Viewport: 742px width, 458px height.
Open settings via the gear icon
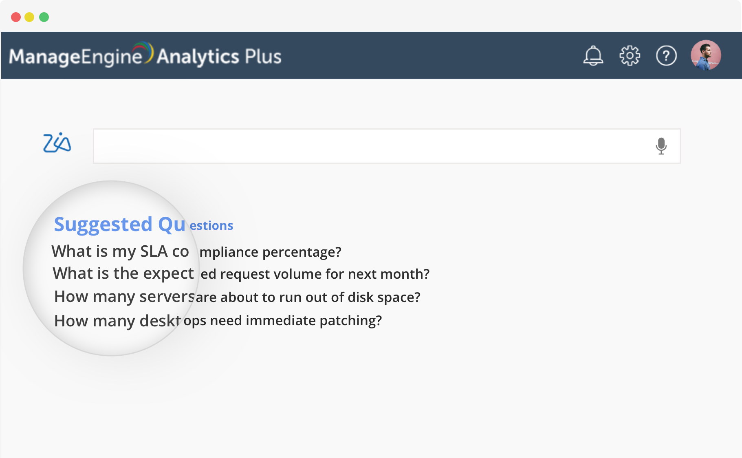630,55
